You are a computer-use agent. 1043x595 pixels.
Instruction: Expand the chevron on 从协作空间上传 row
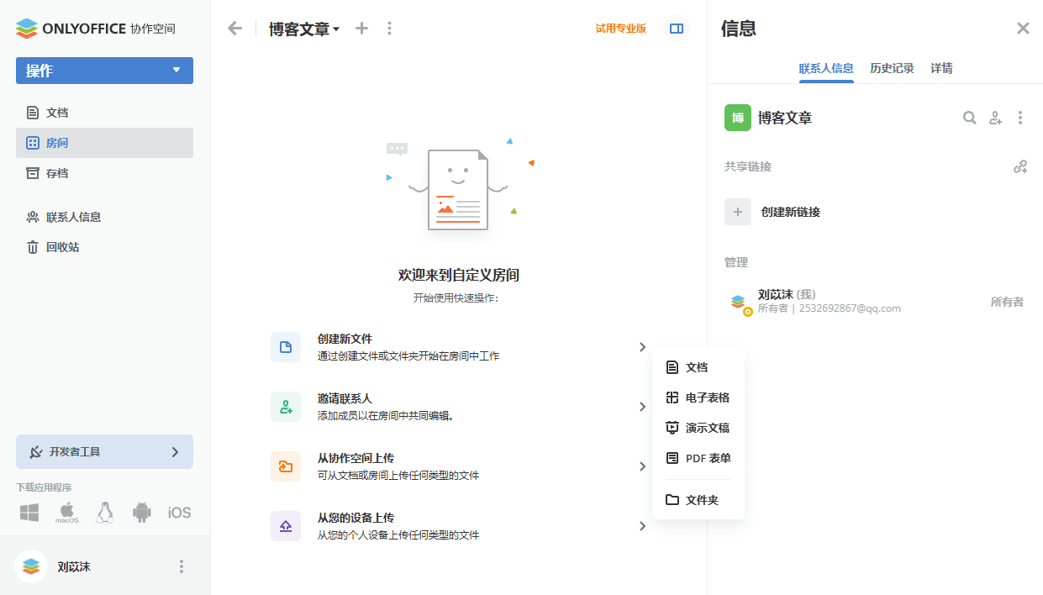pos(642,466)
